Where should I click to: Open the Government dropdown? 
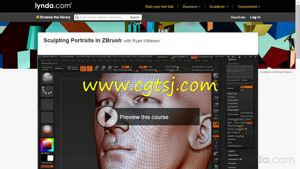249,6
